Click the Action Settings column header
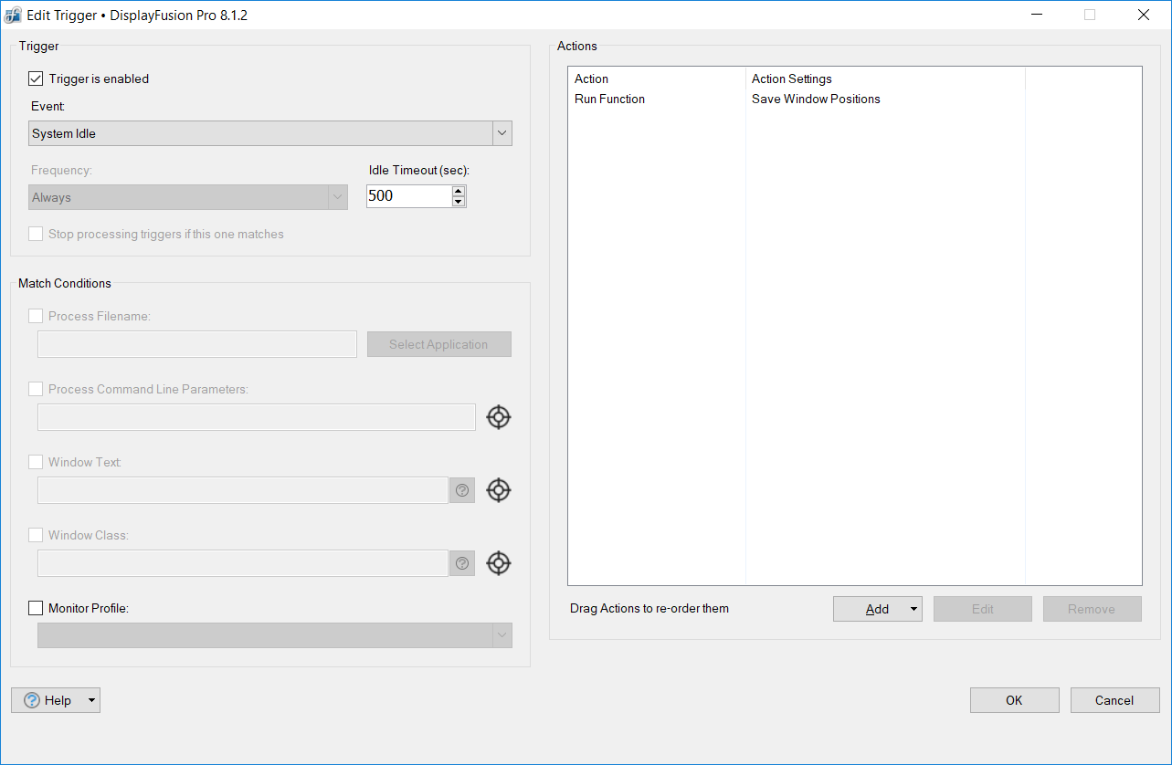Image resolution: width=1172 pixels, height=765 pixels. click(x=791, y=79)
